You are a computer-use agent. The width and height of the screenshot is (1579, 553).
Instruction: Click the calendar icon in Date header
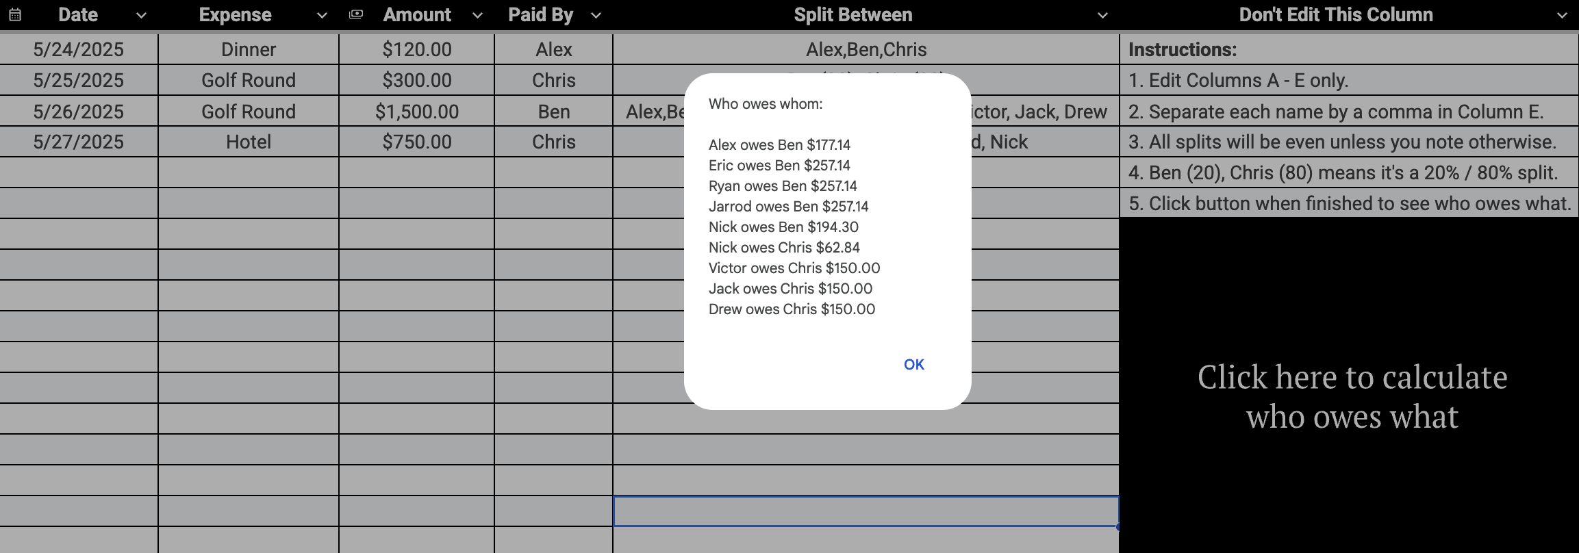coord(15,15)
